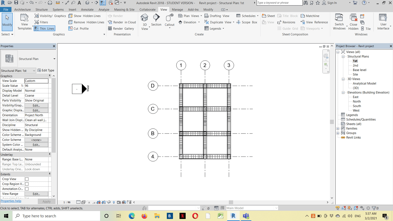The image size is (393, 221).
Task: Open the Massing & Site tab
Action: click(x=124, y=9)
